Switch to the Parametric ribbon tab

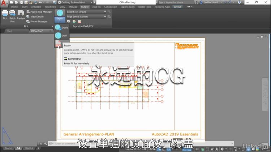pyautogui.click(x=50, y=7)
